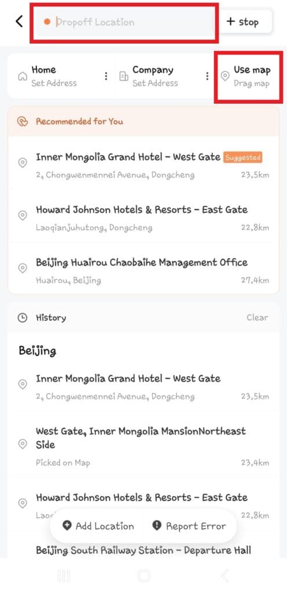Screen dimensions: 287x594
Task: Choose recommended Howard Johnson Hotels East Gate
Action: tap(143, 218)
